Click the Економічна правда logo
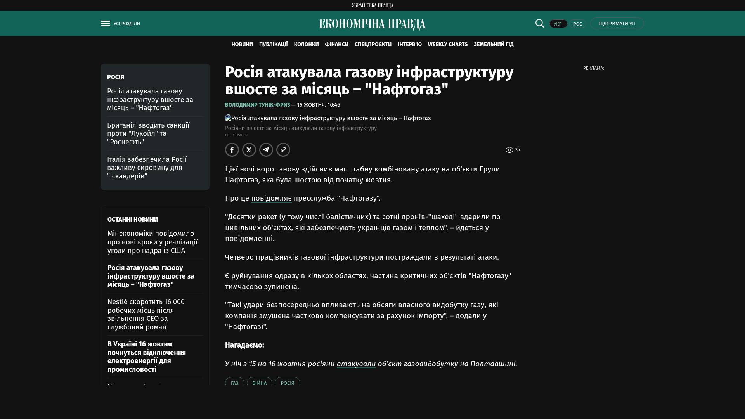745x419 pixels. click(x=372, y=24)
